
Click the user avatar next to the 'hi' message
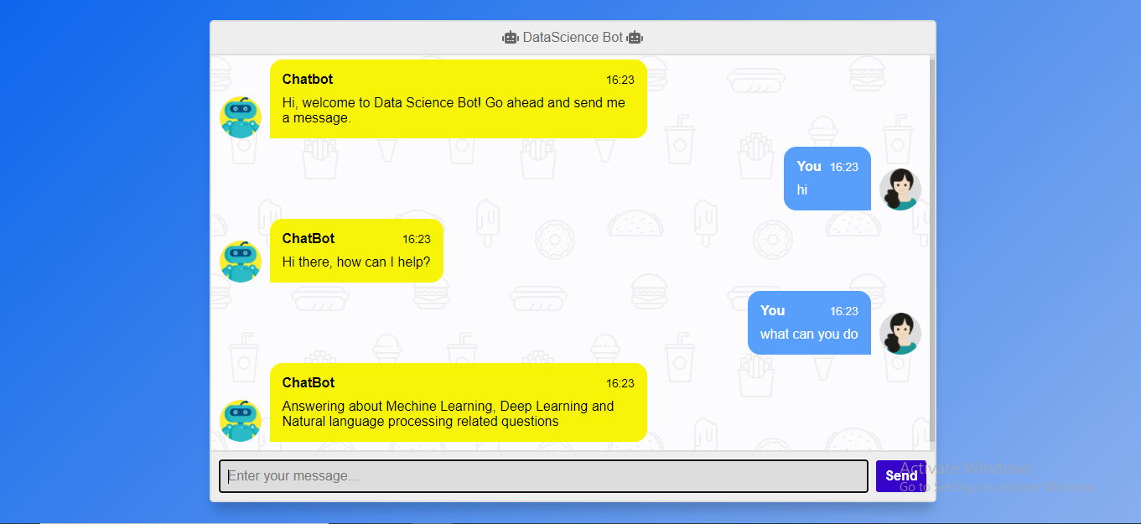900,189
